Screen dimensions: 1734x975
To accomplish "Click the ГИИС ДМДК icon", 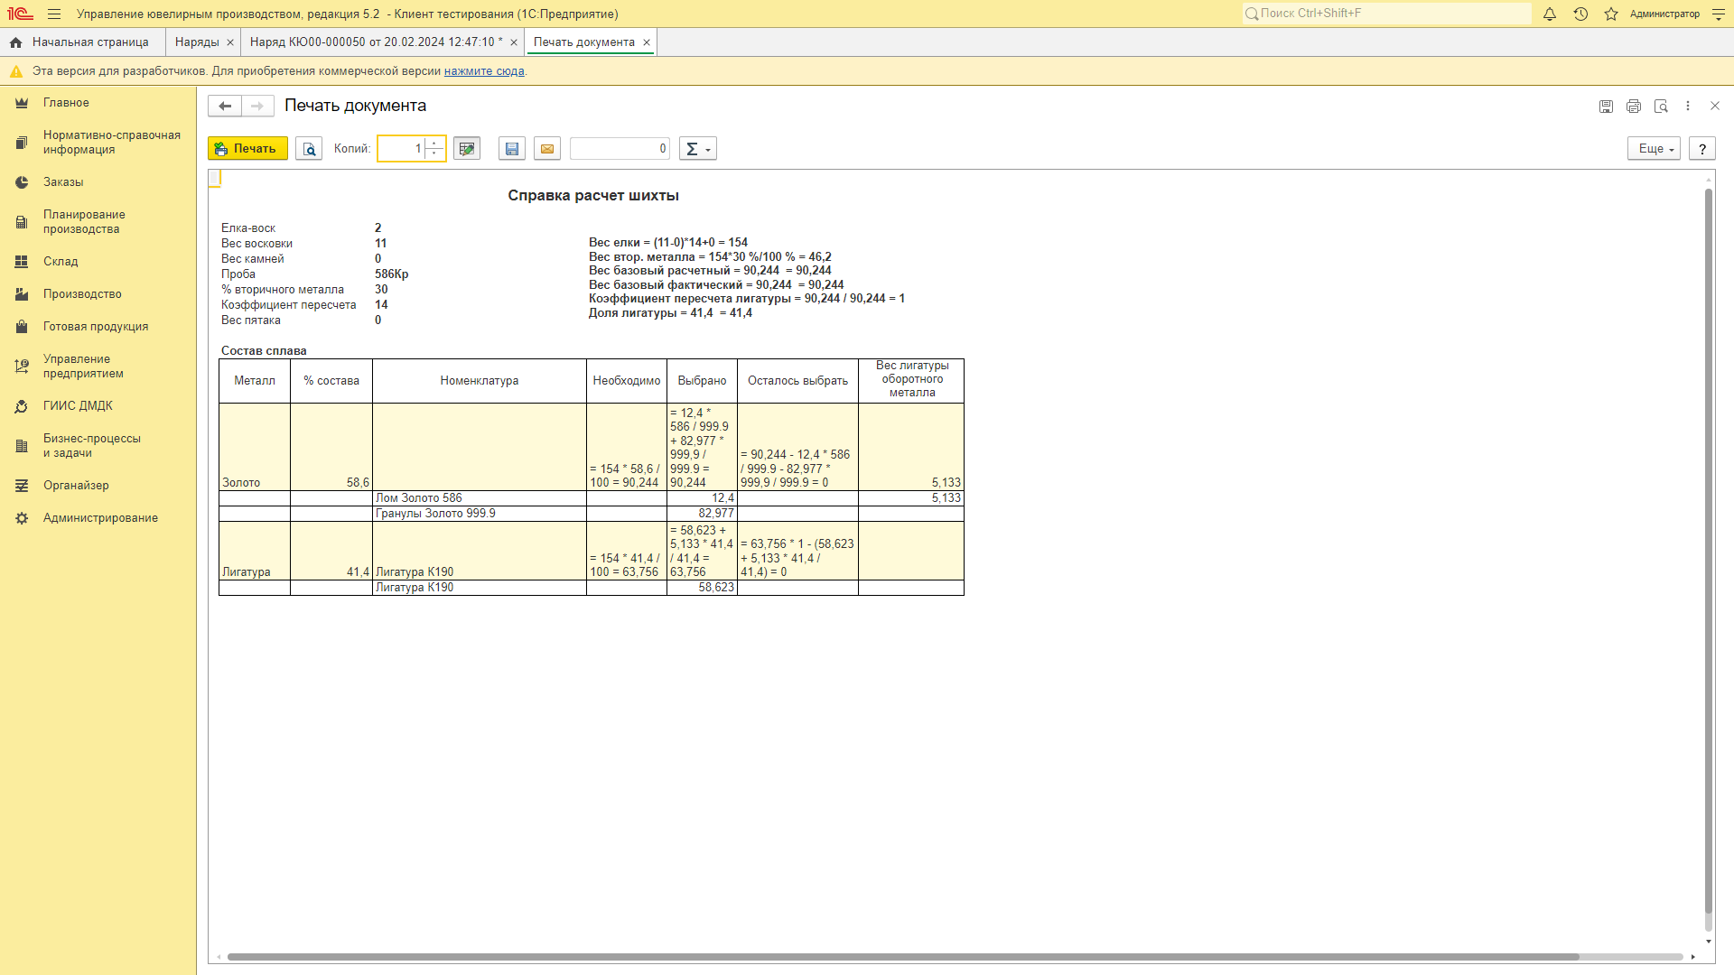I will (x=22, y=406).
